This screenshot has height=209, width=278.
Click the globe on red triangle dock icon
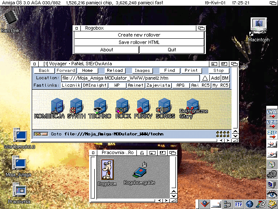[204, 204]
